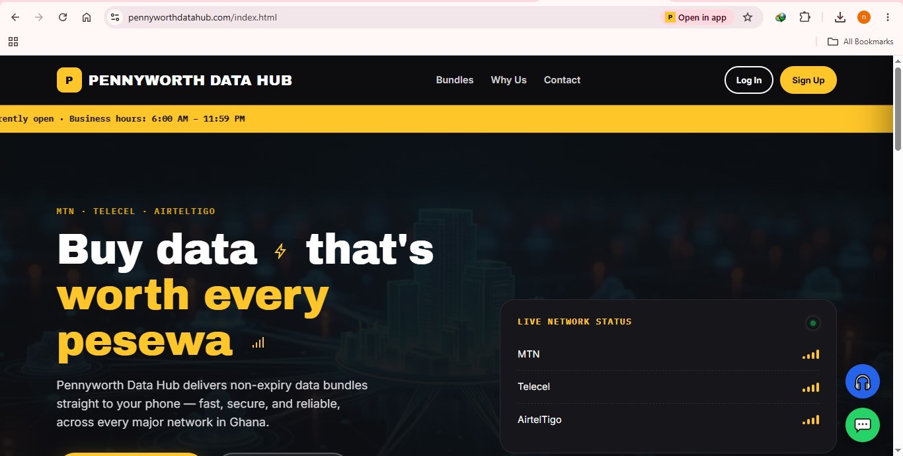Screen dimensions: 903x456
Task: Open the Why Us nav link
Action: tap(508, 80)
